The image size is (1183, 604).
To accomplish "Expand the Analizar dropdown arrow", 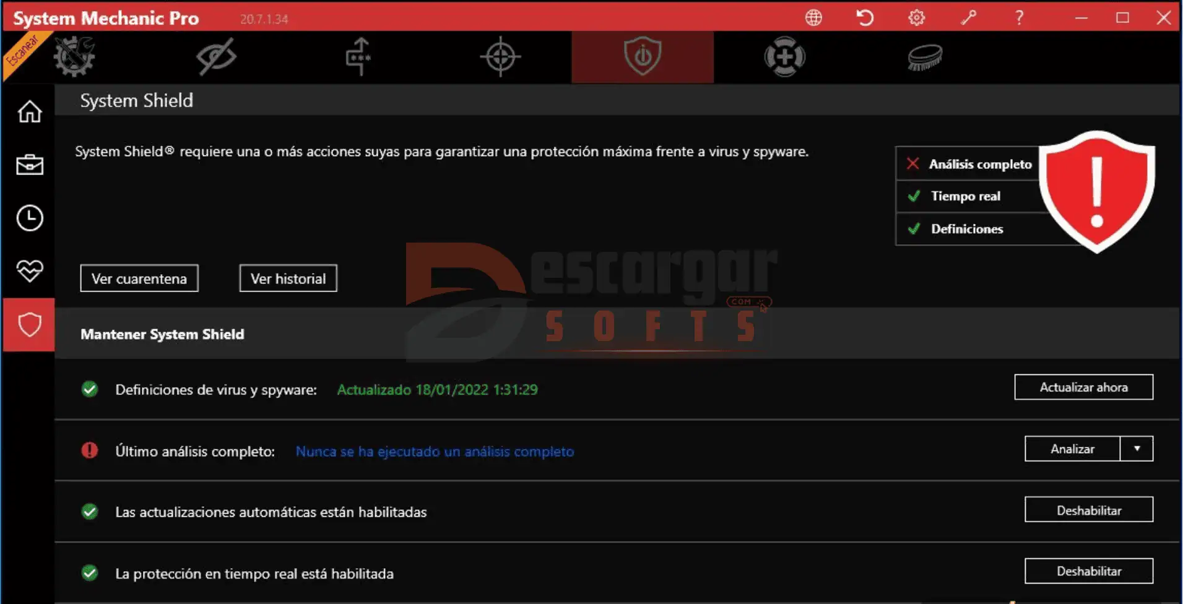I will (x=1137, y=449).
